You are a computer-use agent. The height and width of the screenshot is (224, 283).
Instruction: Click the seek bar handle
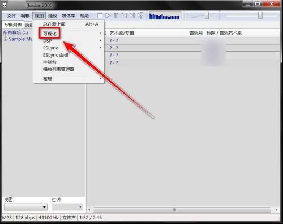(260, 15)
